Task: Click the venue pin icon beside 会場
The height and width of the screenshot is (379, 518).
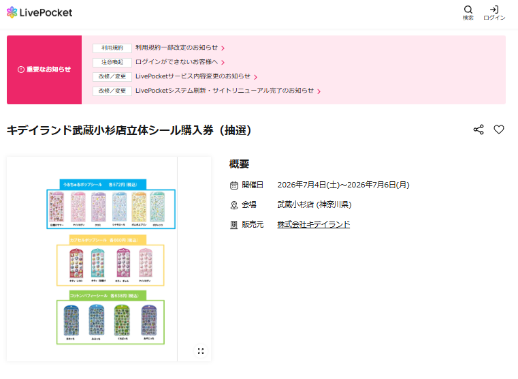Action: click(x=234, y=205)
